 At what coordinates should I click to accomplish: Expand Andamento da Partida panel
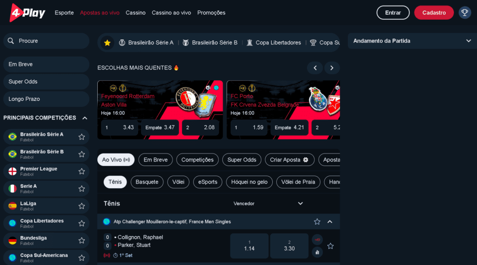click(468, 41)
